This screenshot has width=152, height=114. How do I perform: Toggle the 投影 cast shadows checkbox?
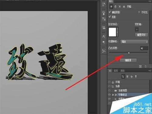(110, 17)
